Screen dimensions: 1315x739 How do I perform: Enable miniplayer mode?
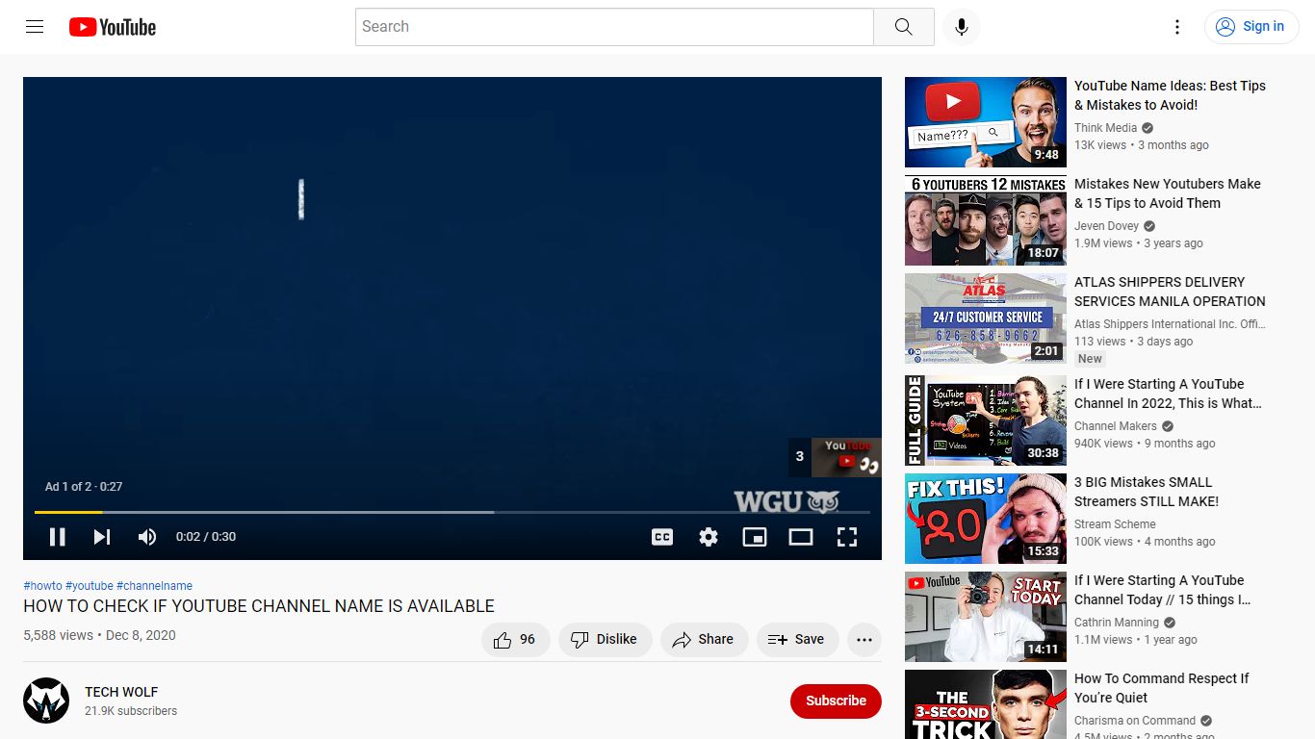755,537
